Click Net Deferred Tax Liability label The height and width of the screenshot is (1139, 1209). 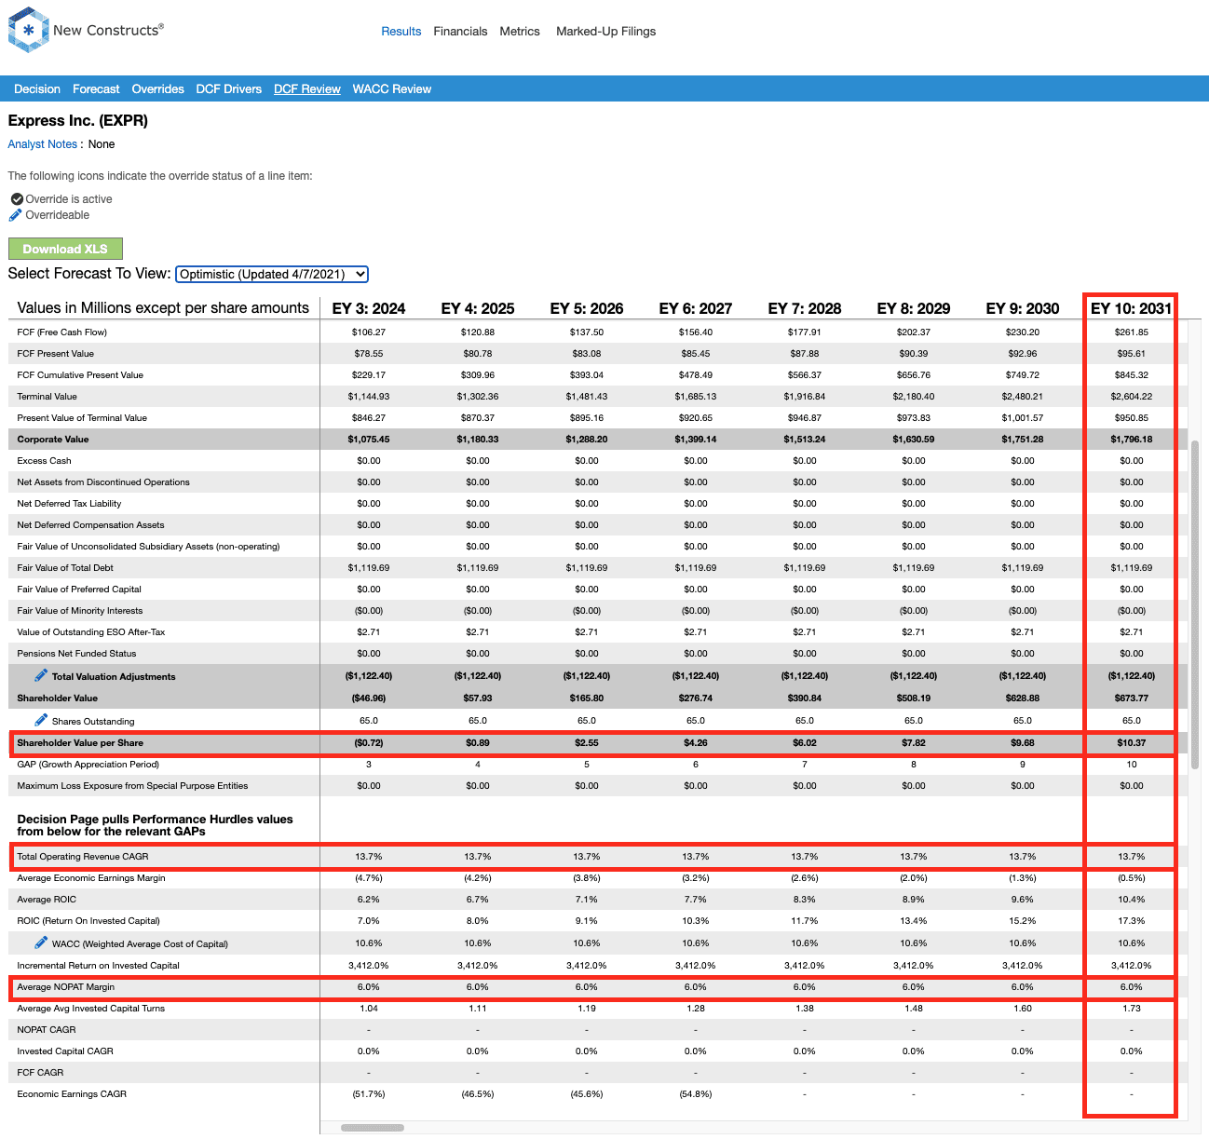click(x=69, y=504)
